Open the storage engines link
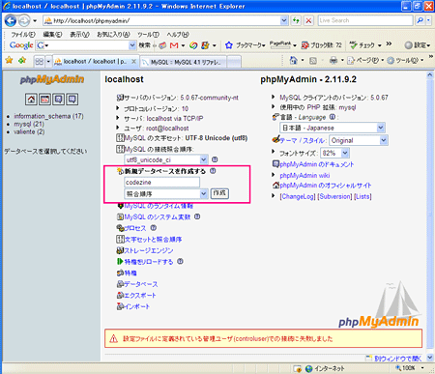This screenshot has width=435, height=374. 149,250
